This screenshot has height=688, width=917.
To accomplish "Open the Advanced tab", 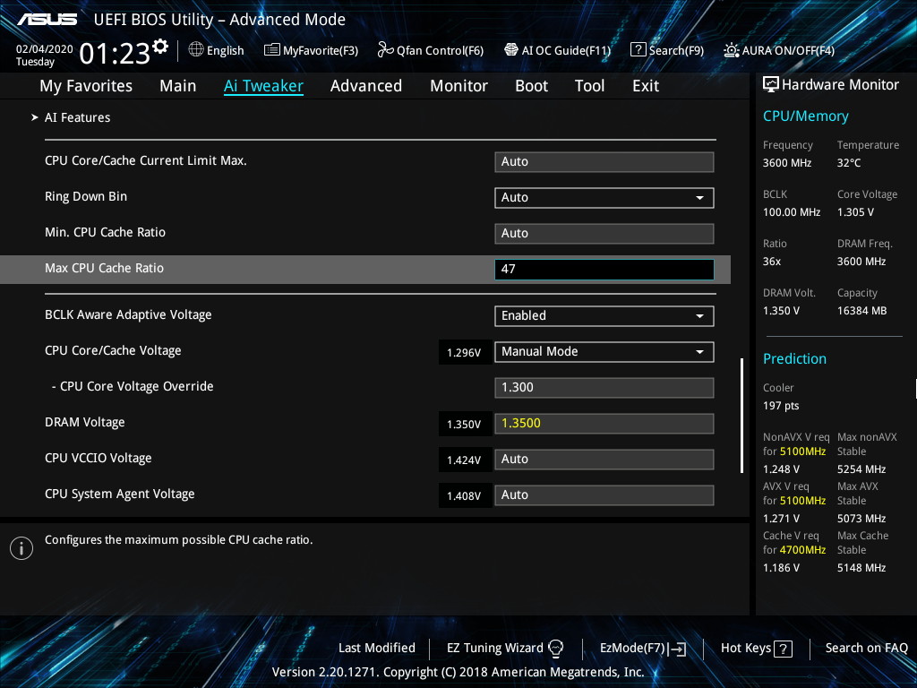I will [x=366, y=86].
